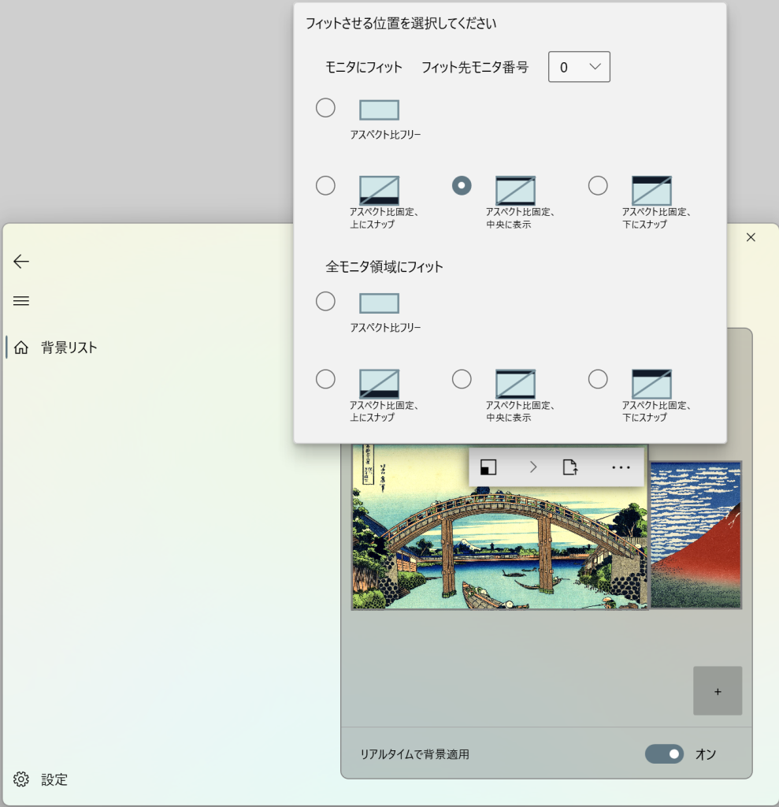779x807 pixels.
Task: Click the snap-to-bottom icon under 全モニタ領域にフィット
Action: pos(652,384)
